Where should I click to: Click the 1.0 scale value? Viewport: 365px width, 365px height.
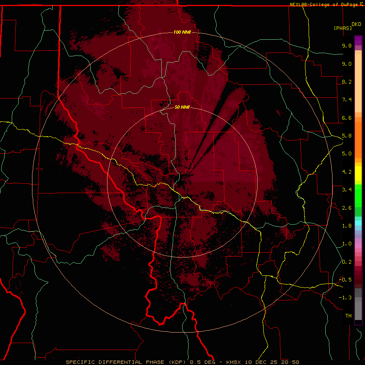click(x=347, y=244)
